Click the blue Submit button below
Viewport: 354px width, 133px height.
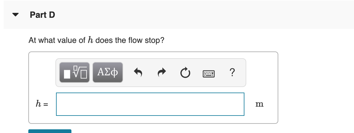click(50, 131)
